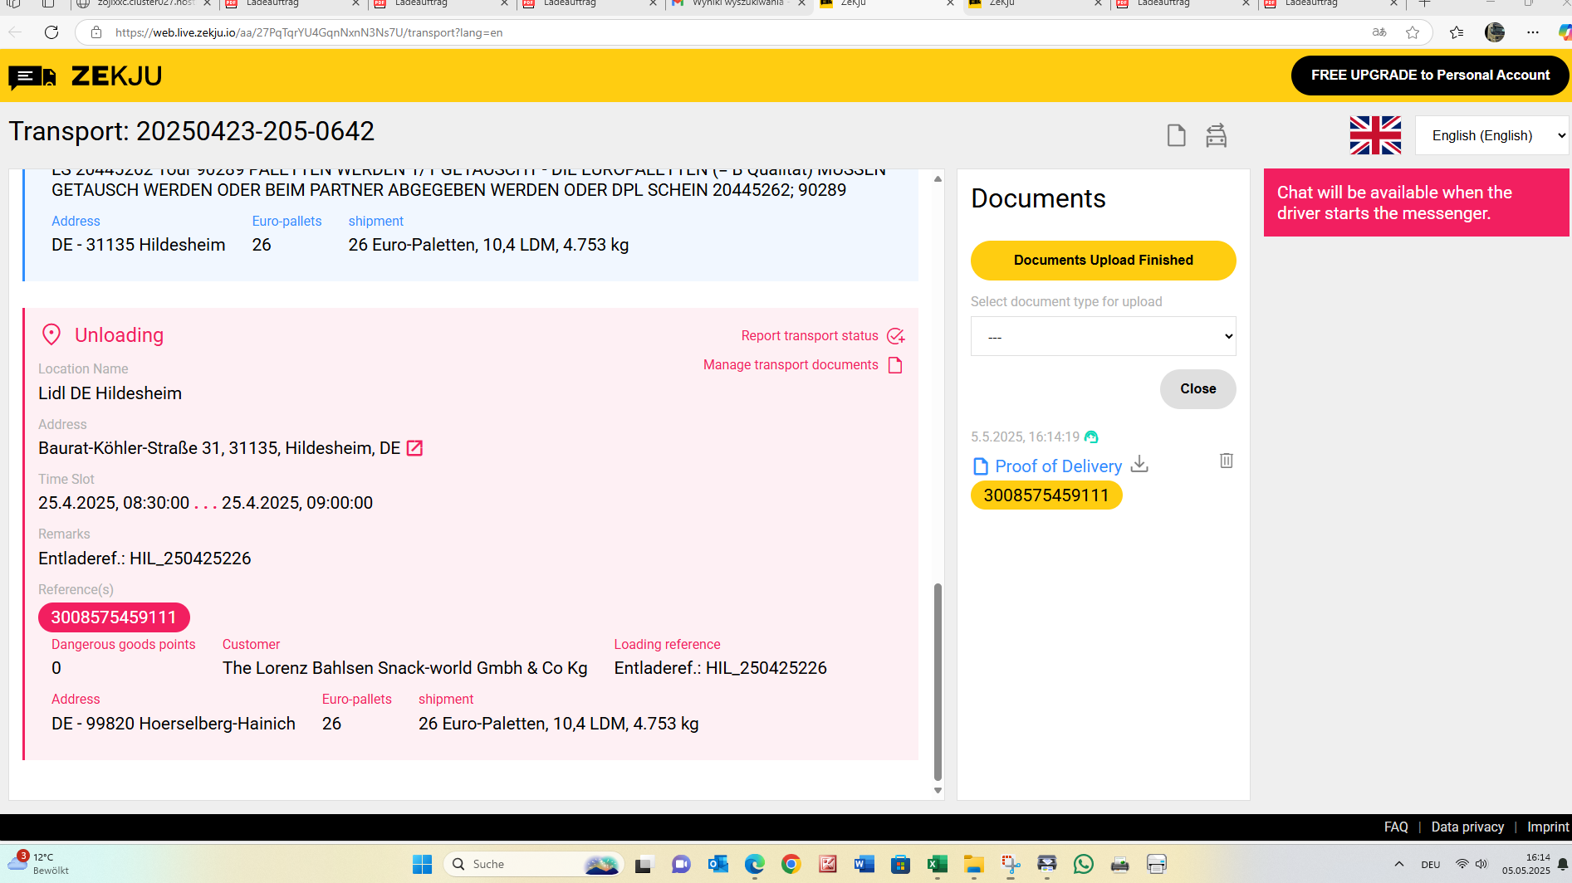Launch Google Chrome from the taskbar
This screenshot has height=883, width=1572.
click(791, 864)
